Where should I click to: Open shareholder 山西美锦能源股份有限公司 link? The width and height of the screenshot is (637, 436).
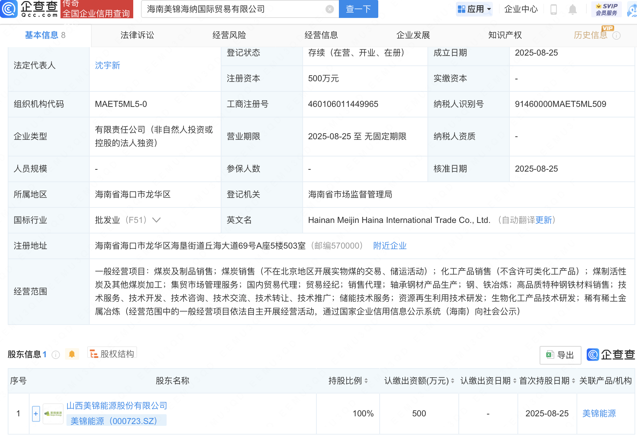tap(117, 406)
